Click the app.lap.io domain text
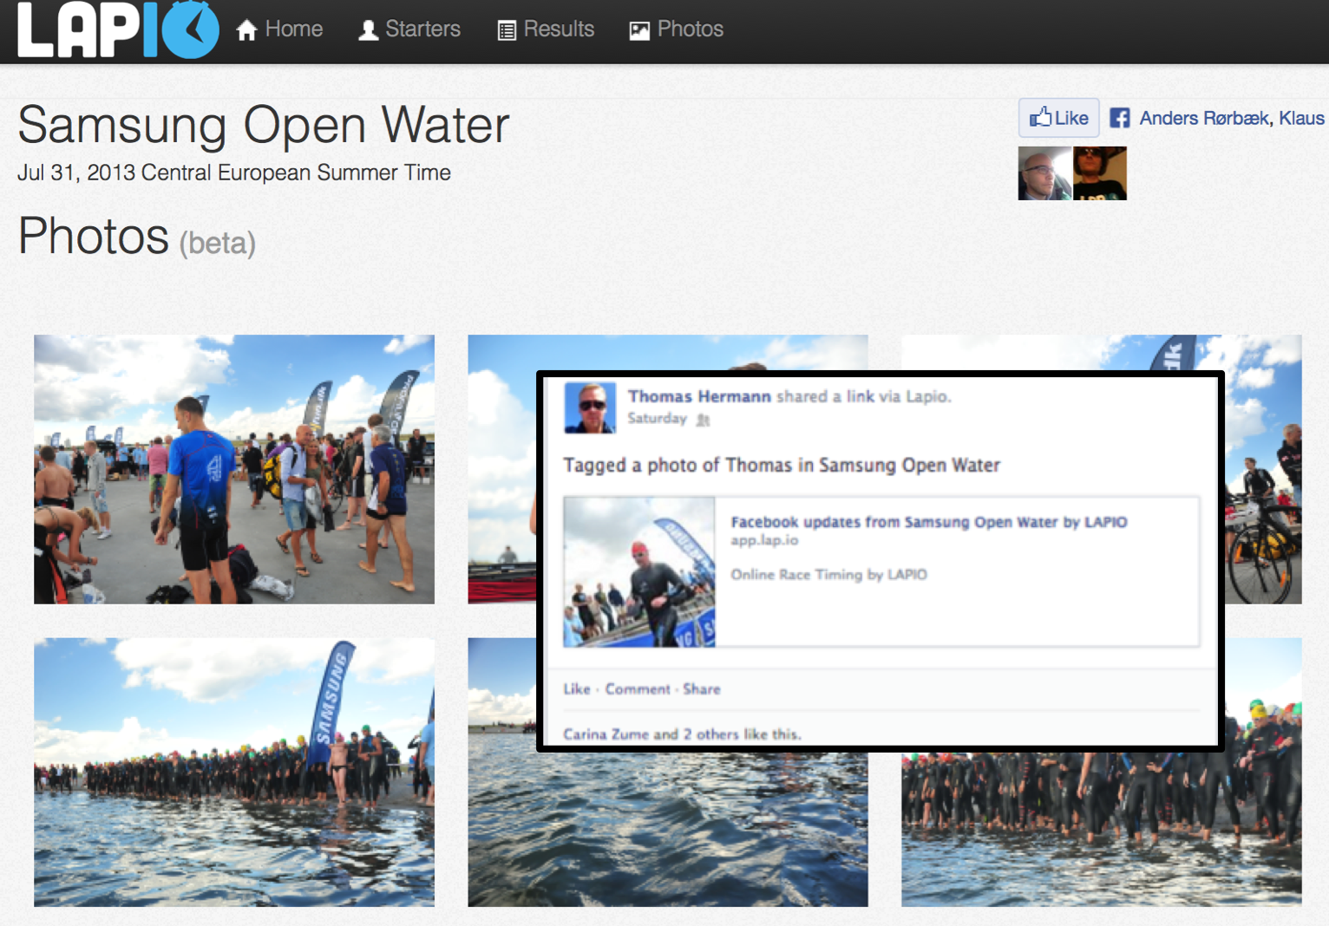1329x926 pixels. coord(764,540)
